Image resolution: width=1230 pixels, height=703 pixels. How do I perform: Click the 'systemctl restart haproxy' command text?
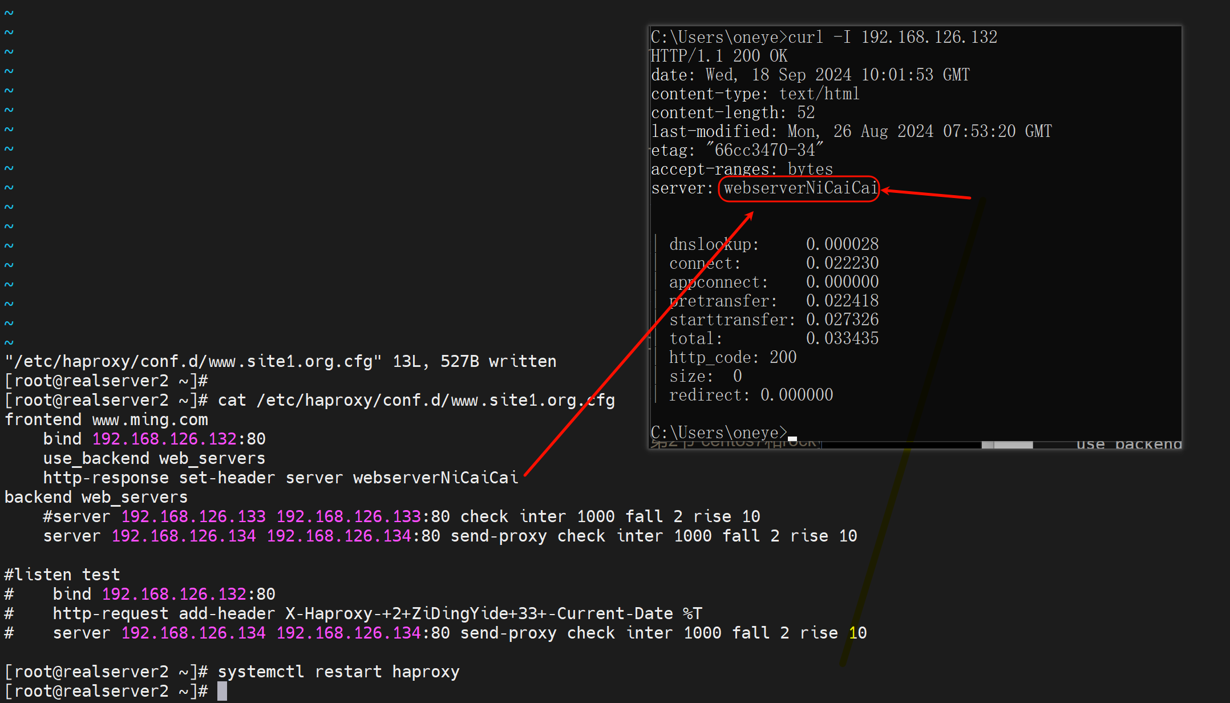click(338, 672)
